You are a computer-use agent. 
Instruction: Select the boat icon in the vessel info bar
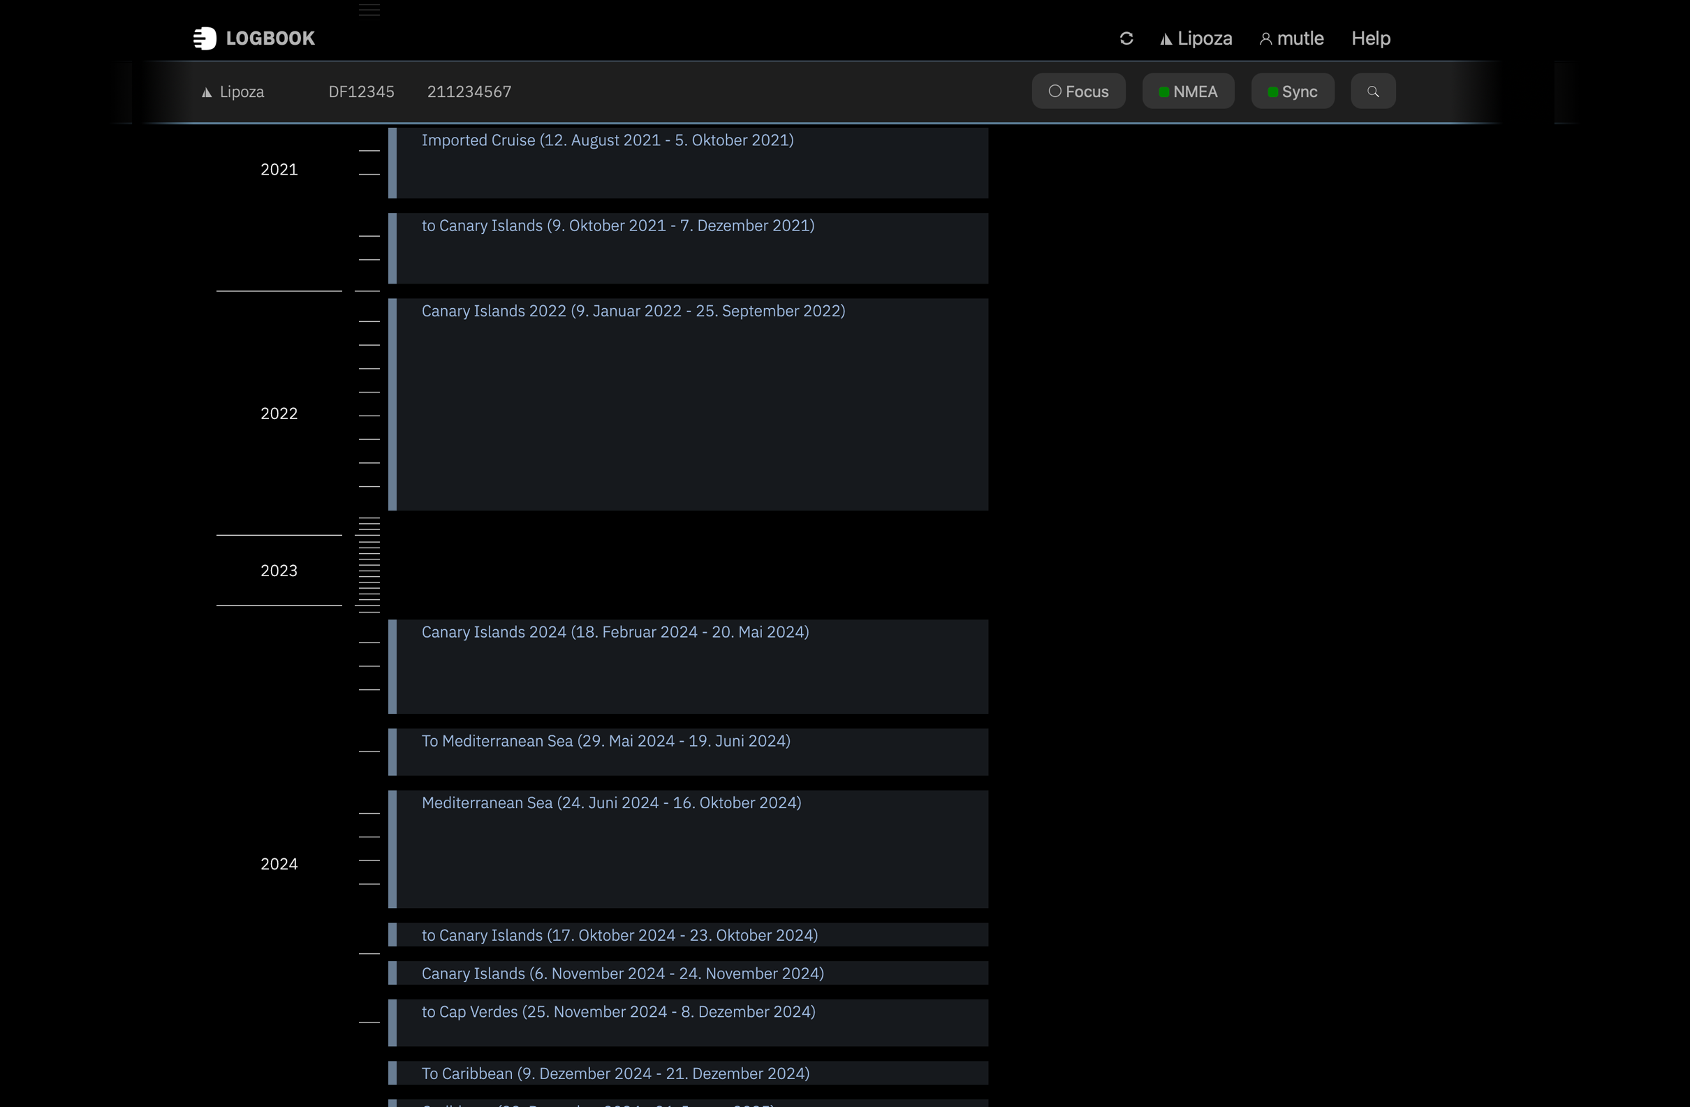pyautogui.click(x=206, y=91)
